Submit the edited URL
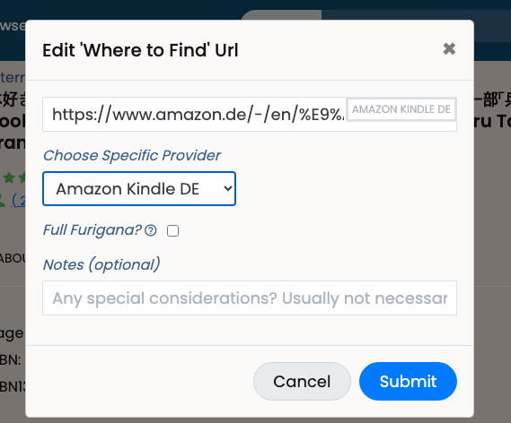The width and height of the screenshot is (511, 423). click(x=408, y=381)
